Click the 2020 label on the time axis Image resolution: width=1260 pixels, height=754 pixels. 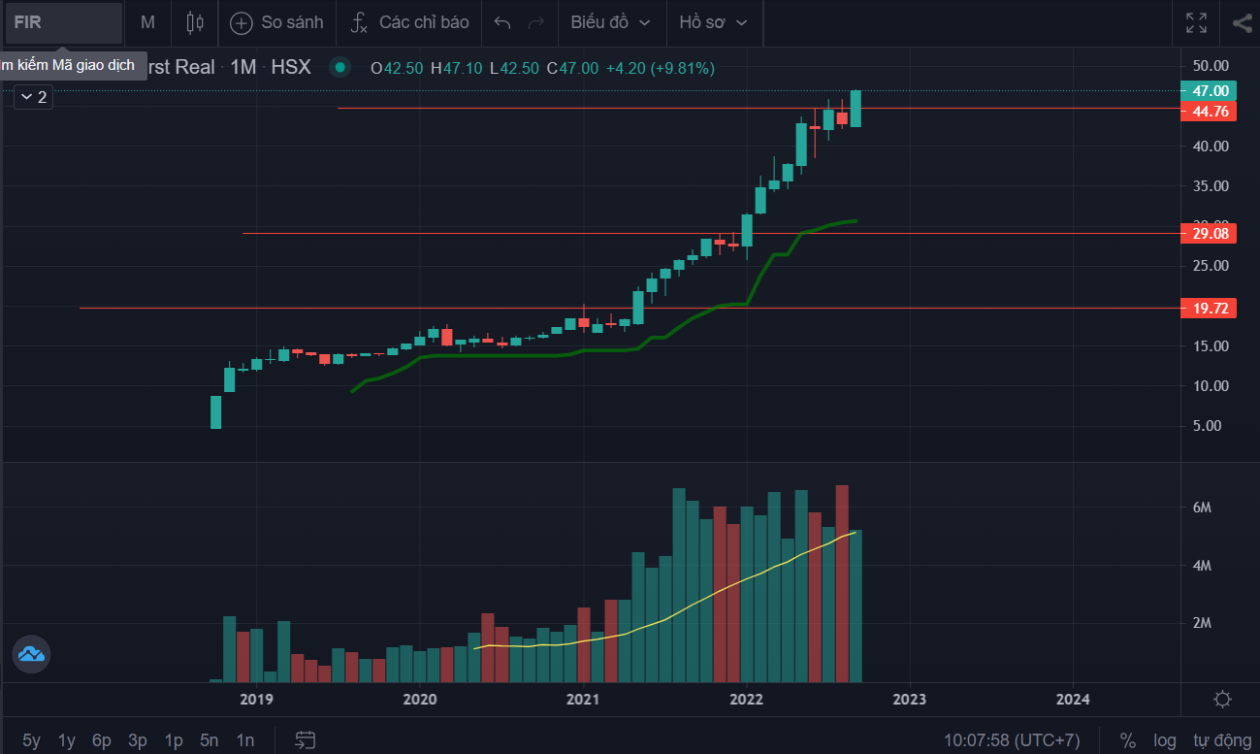[x=420, y=699]
